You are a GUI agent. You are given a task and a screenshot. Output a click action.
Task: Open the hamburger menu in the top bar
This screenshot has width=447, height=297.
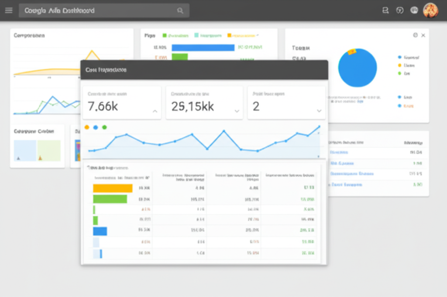[9, 10]
